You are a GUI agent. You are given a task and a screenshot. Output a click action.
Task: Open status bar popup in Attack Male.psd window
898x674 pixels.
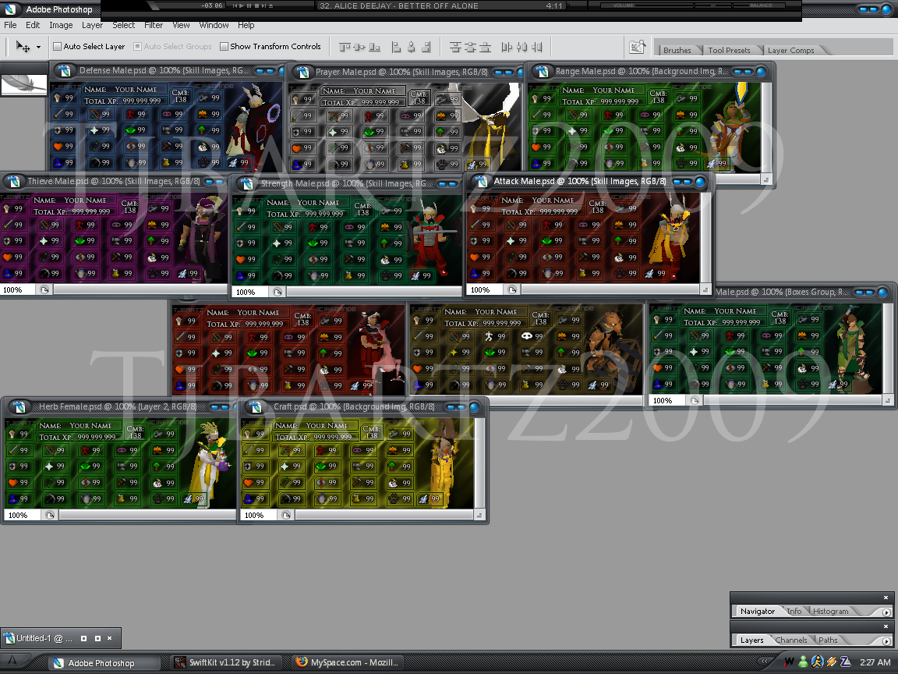point(512,290)
